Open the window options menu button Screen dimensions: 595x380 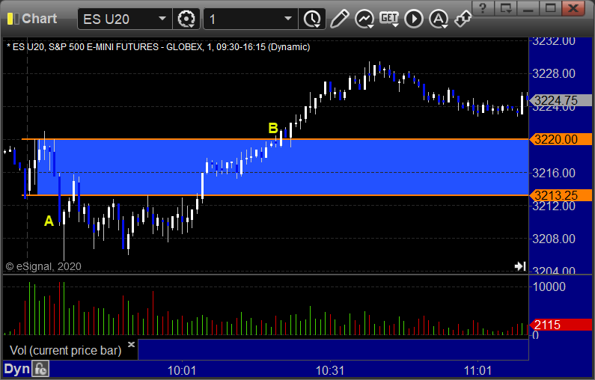506,8
